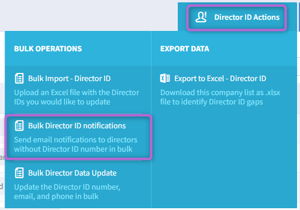
Task: Click the Bulk Director ID notifications document icon
Action: 19,125
